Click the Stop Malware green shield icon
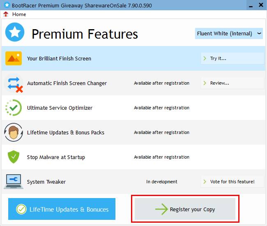267x226 pixels. pyautogui.click(x=14, y=157)
